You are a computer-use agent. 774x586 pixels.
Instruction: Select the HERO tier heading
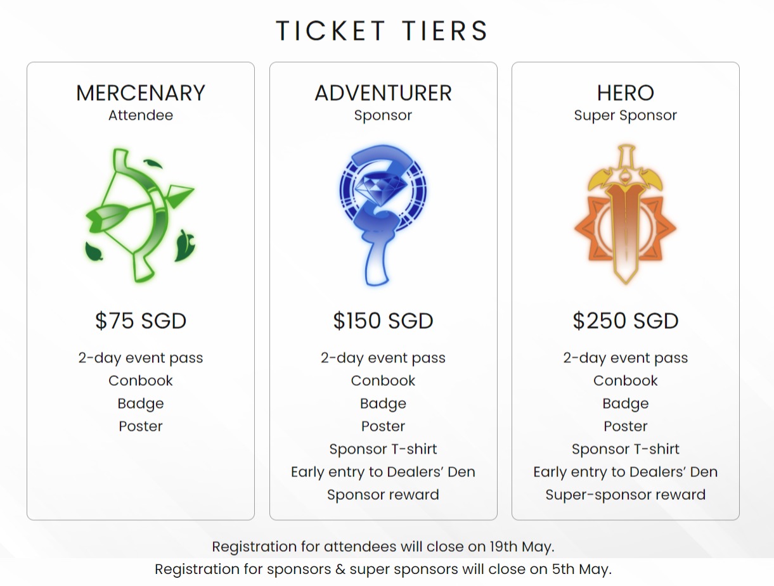point(625,93)
